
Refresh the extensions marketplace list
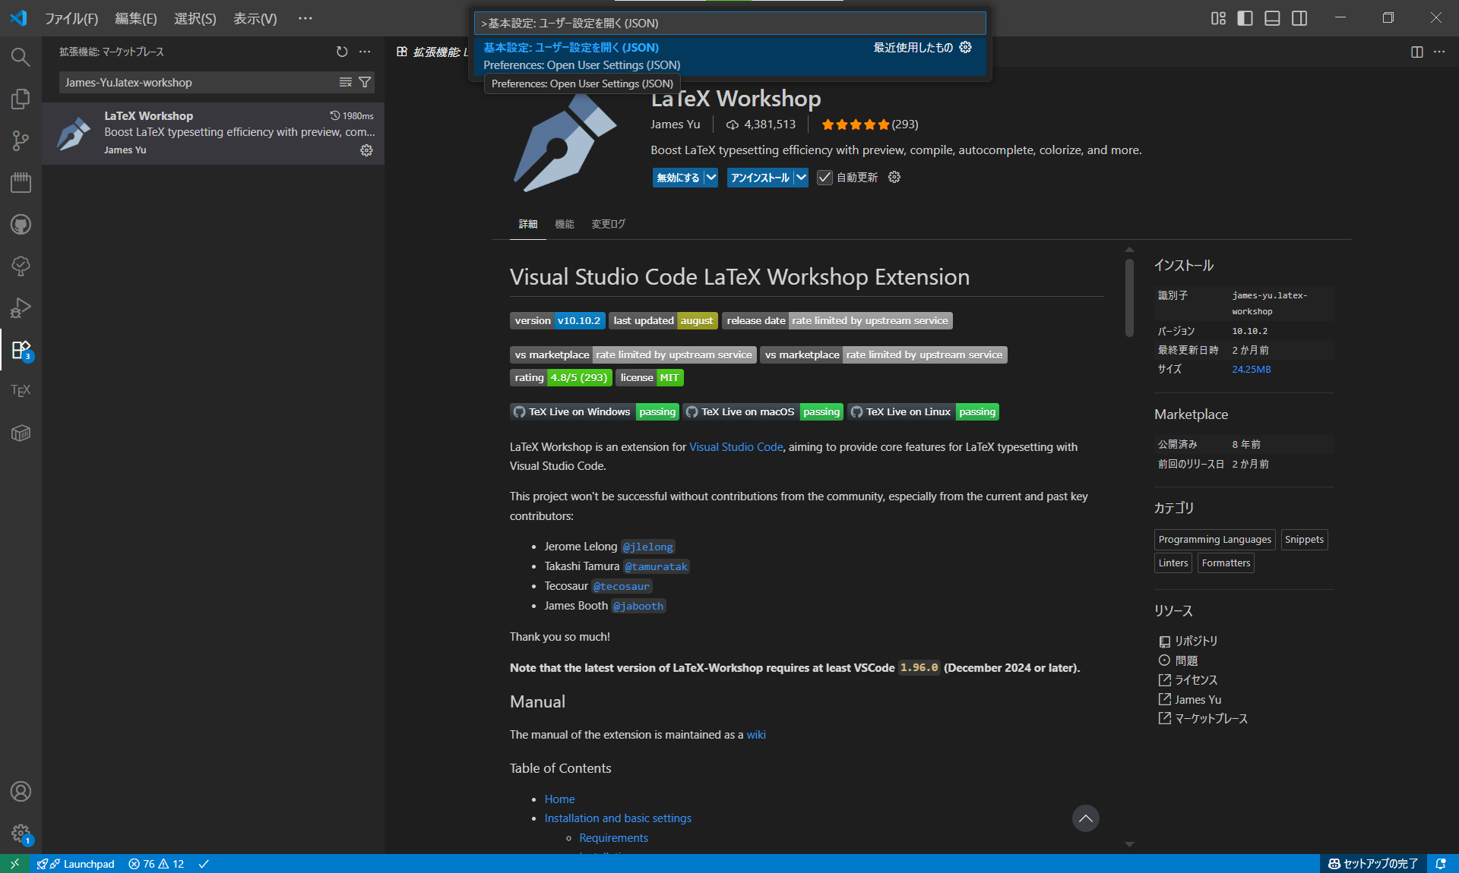[x=342, y=52]
